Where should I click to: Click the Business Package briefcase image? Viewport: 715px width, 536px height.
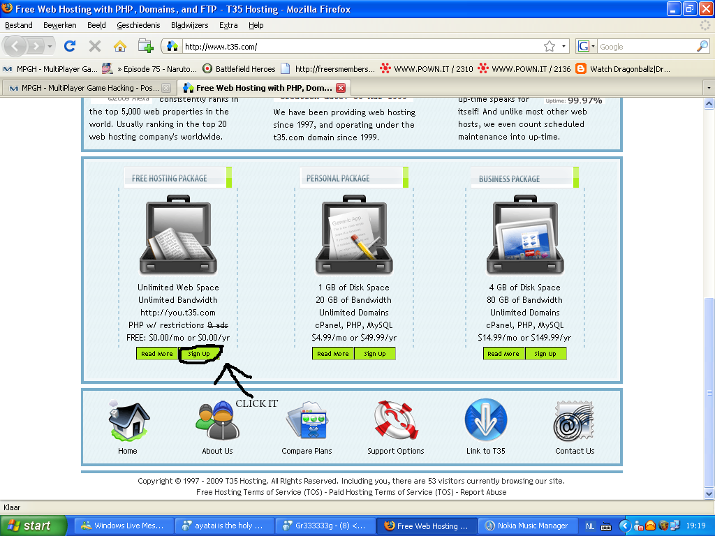(525, 235)
